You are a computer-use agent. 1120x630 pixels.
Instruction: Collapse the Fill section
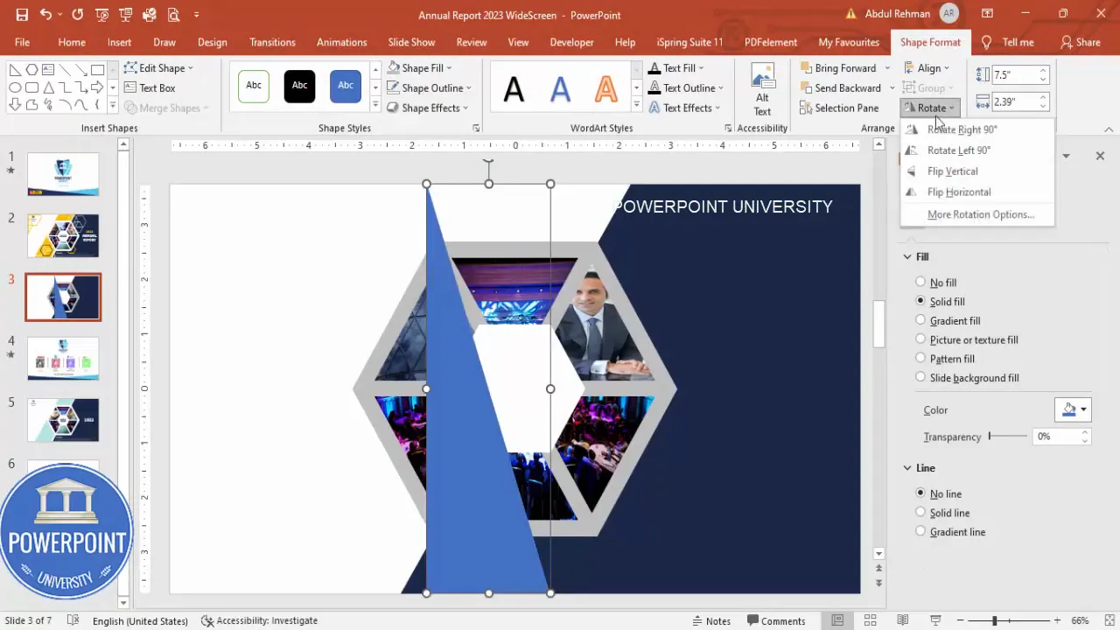(x=907, y=256)
